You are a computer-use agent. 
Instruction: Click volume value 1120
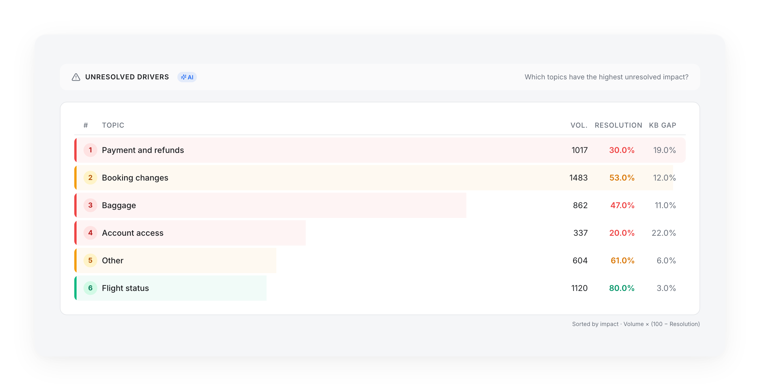click(579, 288)
